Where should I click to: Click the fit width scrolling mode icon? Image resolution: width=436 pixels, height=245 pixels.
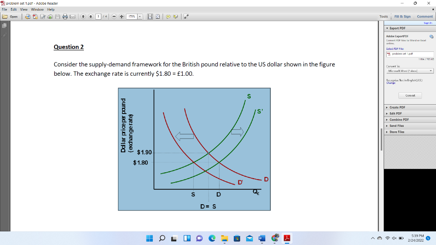coord(150,17)
